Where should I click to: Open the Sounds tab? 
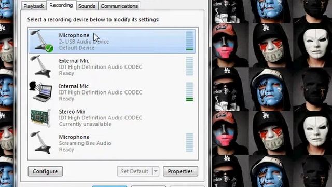(x=87, y=6)
